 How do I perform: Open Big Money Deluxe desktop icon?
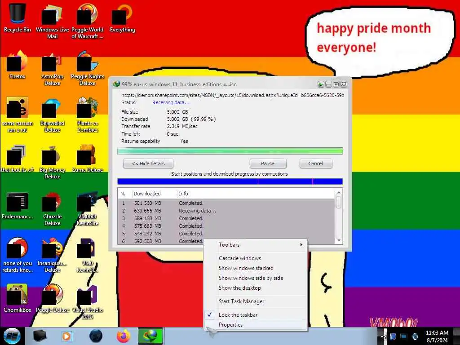(x=52, y=162)
